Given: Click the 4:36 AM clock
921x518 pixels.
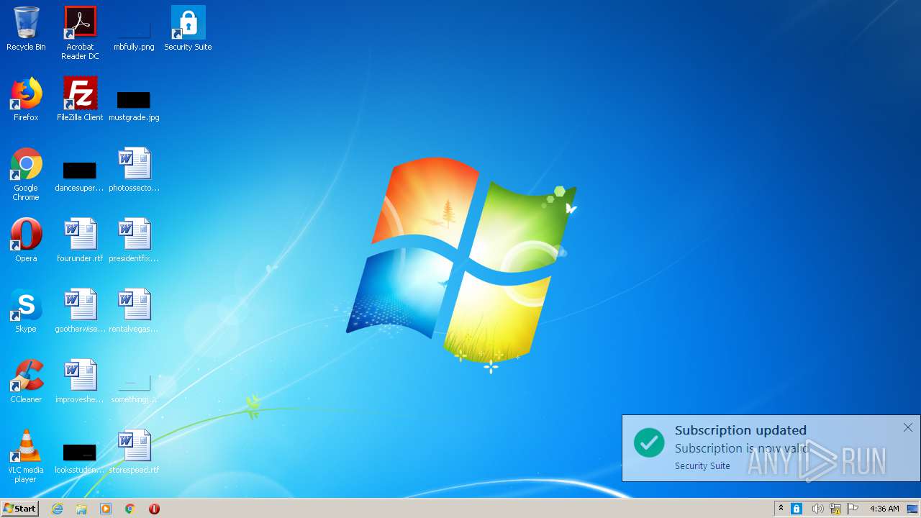Looking at the screenshot, I should 884,509.
